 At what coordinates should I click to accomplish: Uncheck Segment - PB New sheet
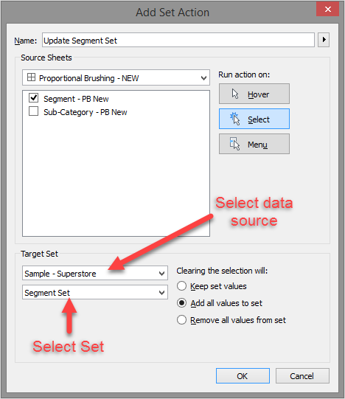click(x=34, y=97)
